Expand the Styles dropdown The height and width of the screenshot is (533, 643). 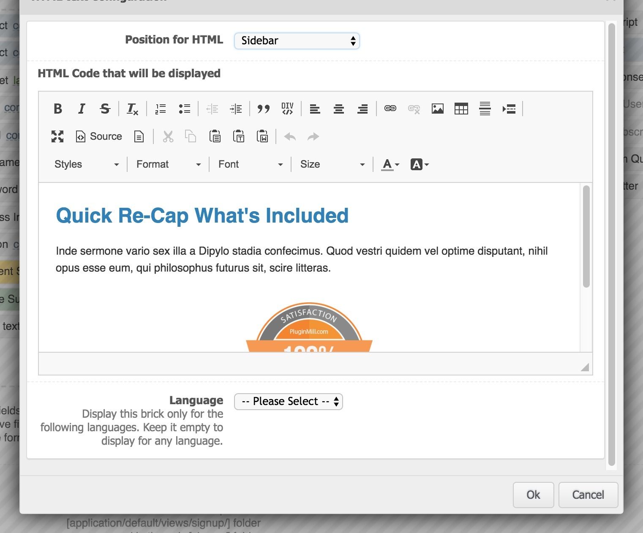(x=87, y=164)
